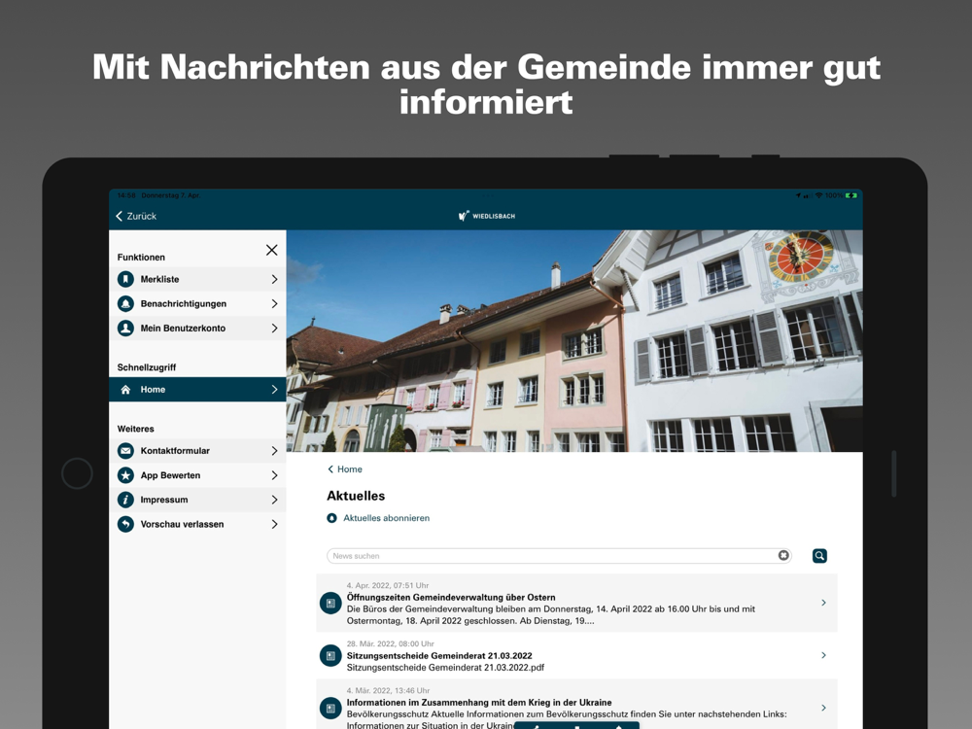The width and height of the screenshot is (972, 729).
Task: Click the Benachrichtigungen bell icon
Action: pyautogui.click(x=125, y=303)
